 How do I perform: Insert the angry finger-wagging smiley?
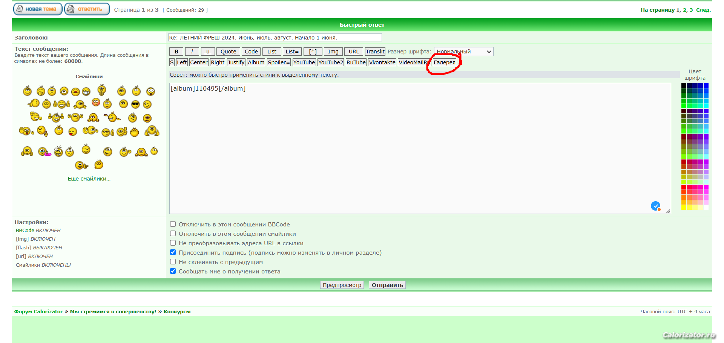[42, 131]
